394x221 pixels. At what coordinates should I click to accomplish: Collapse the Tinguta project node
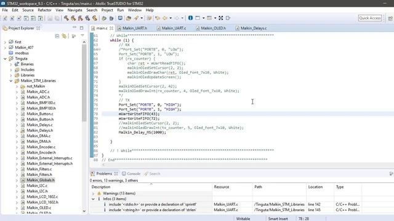tap(5, 59)
